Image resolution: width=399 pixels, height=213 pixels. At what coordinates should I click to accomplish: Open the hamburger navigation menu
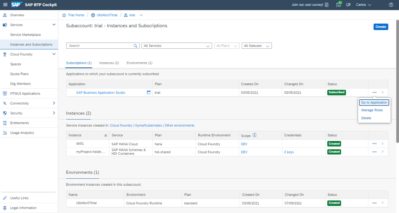coord(5,5)
